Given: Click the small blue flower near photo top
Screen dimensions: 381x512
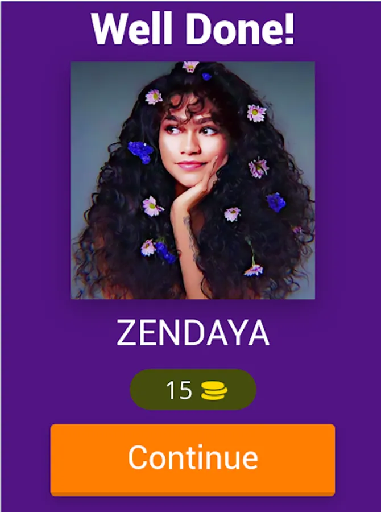Looking at the screenshot, I should tap(206, 77).
